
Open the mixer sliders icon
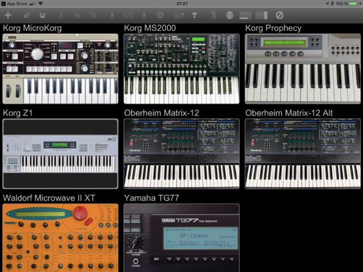(x=128, y=15)
